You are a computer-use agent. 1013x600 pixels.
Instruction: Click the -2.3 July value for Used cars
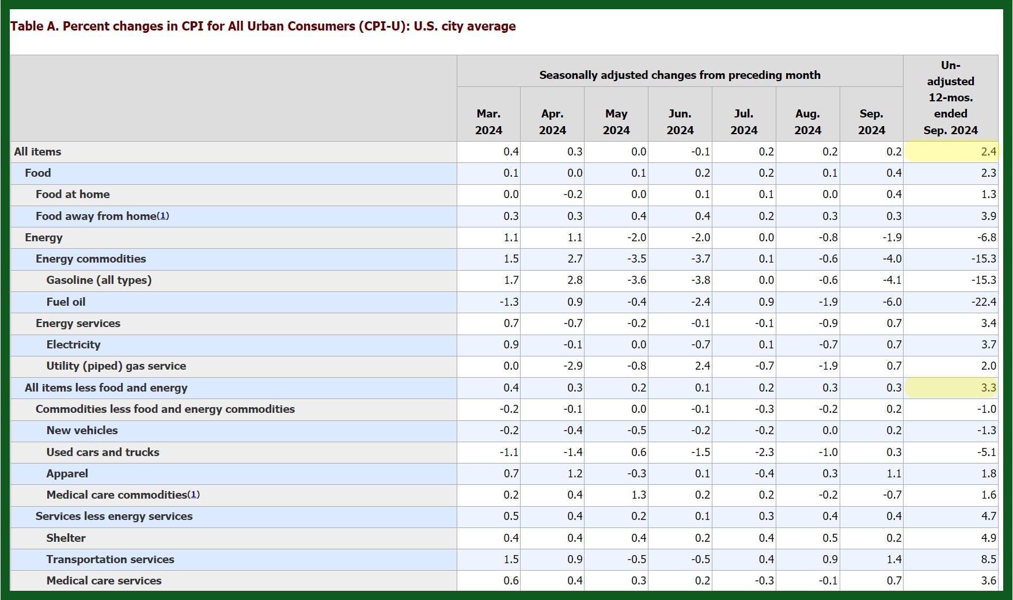(x=764, y=452)
